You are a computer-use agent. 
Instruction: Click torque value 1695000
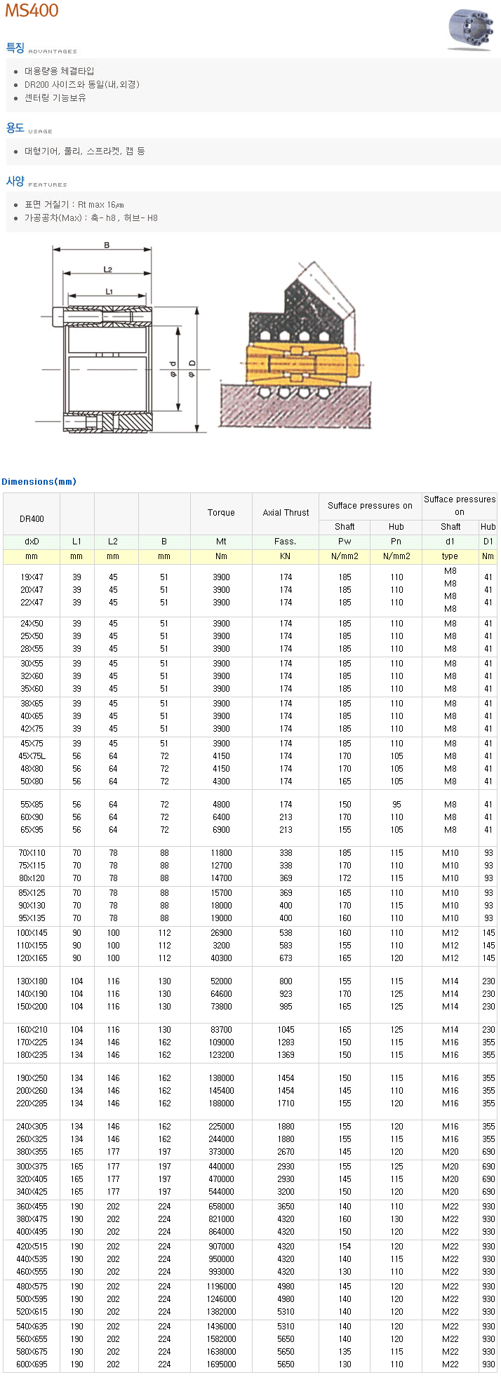coord(221,1364)
